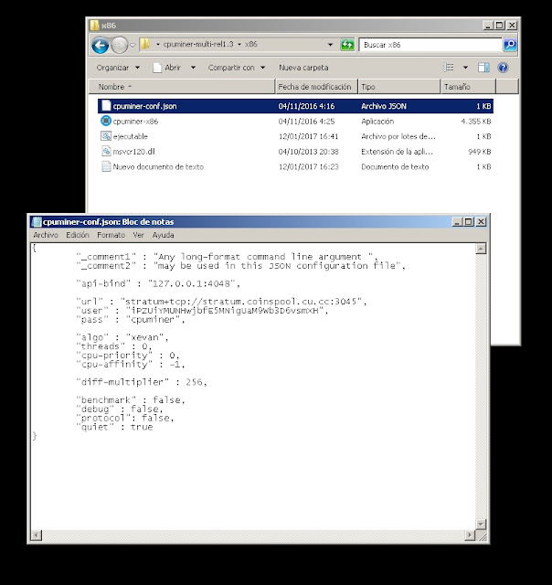Click cpuminer-multi-rel1.3 in the address path
This screenshot has width=552, height=585.
(198, 44)
